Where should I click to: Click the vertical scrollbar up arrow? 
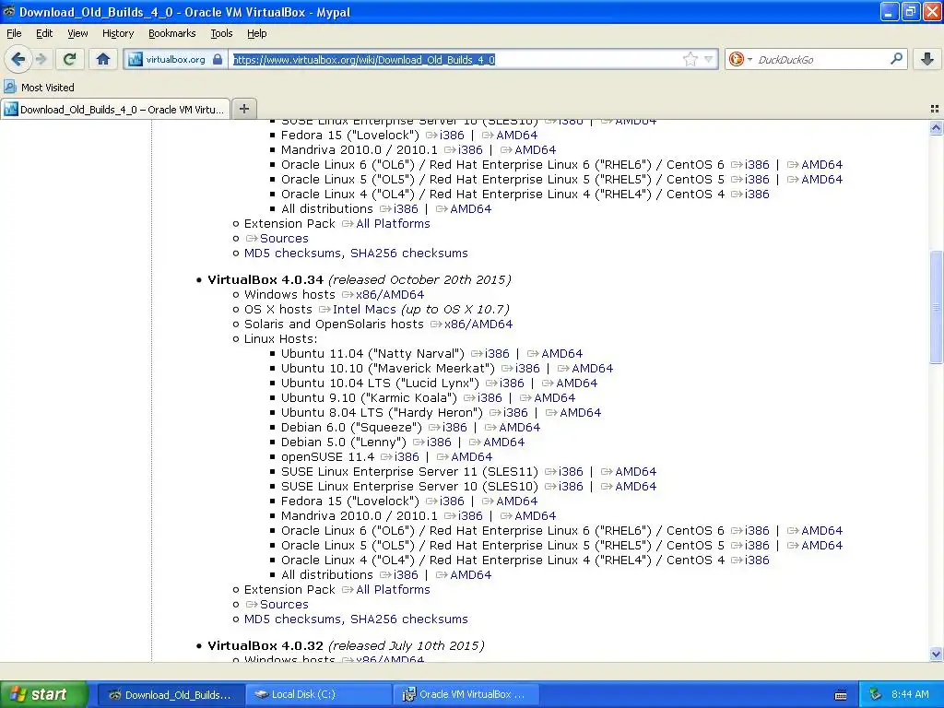[936, 127]
